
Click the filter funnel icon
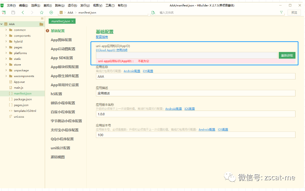[281, 12]
